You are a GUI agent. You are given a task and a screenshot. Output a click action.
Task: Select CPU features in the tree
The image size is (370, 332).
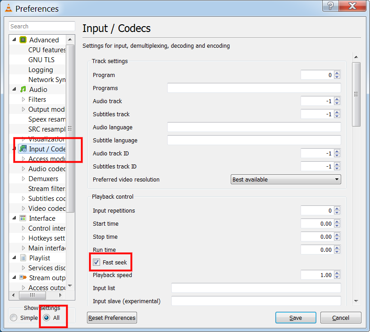click(47, 50)
